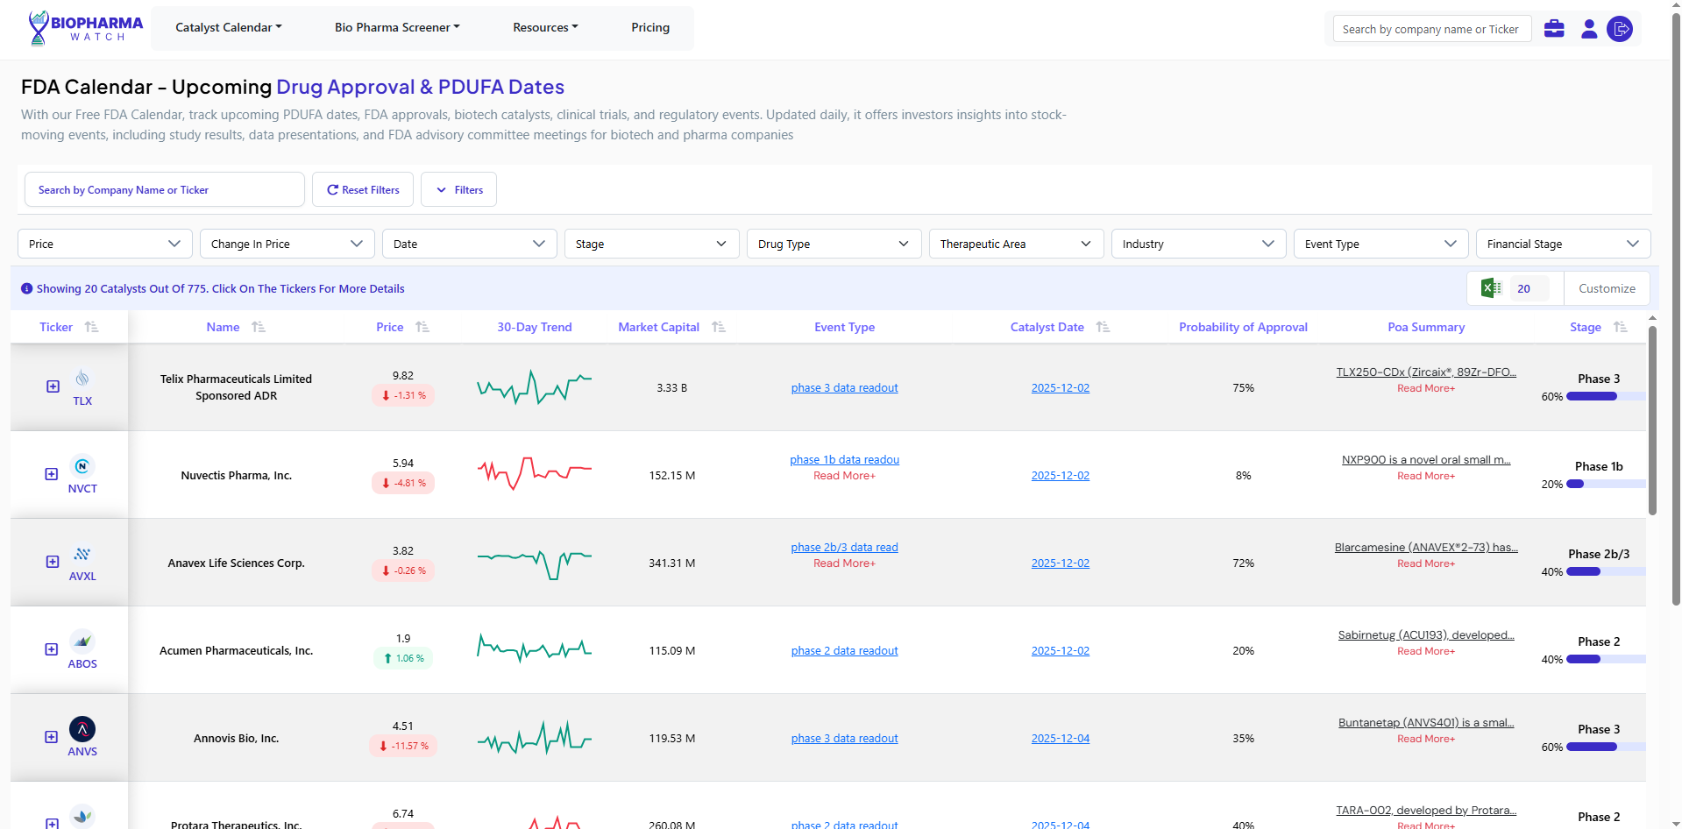Image resolution: width=1682 pixels, height=829 pixels.
Task: Open the Date filter dropdown
Action: click(x=470, y=244)
